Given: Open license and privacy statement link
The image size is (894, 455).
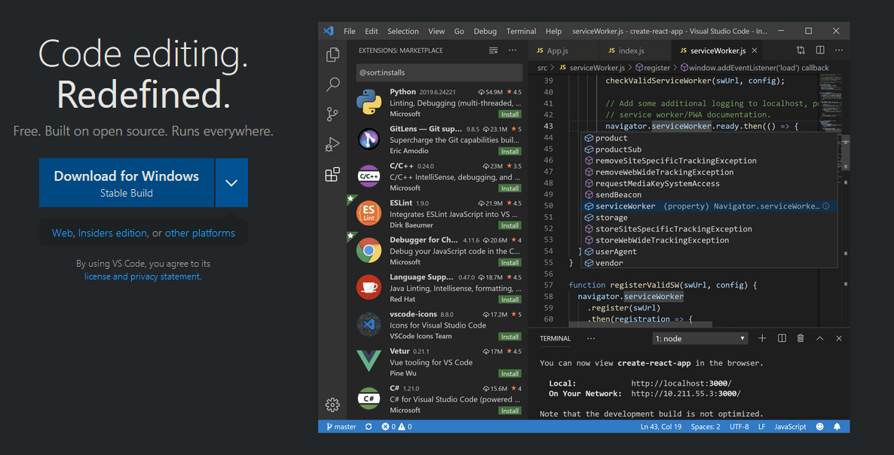Looking at the screenshot, I should point(142,276).
